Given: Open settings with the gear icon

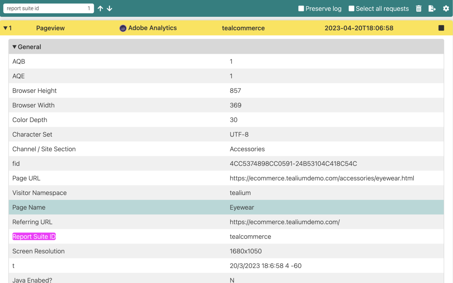Looking at the screenshot, I should pyautogui.click(x=446, y=8).
